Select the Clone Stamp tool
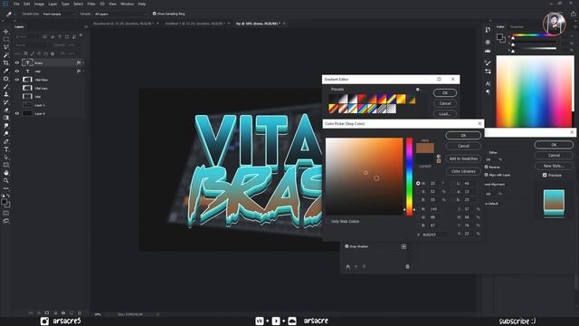 click(6, 94)
